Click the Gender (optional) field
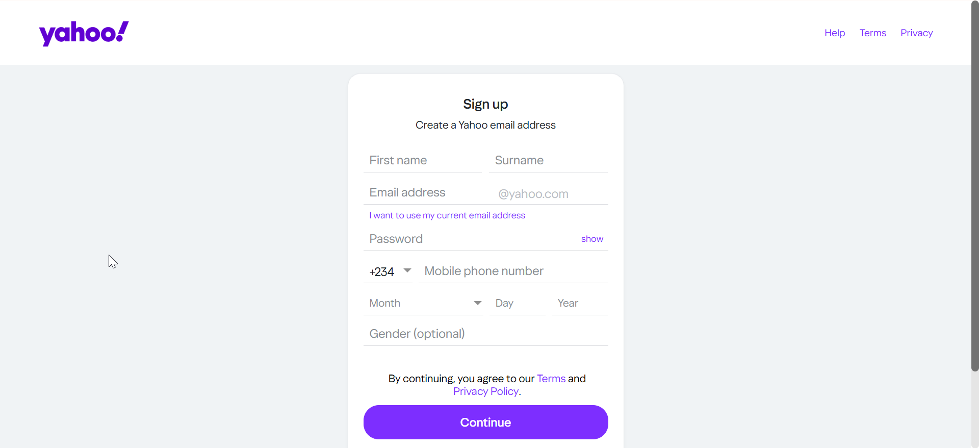 [485, 334]
